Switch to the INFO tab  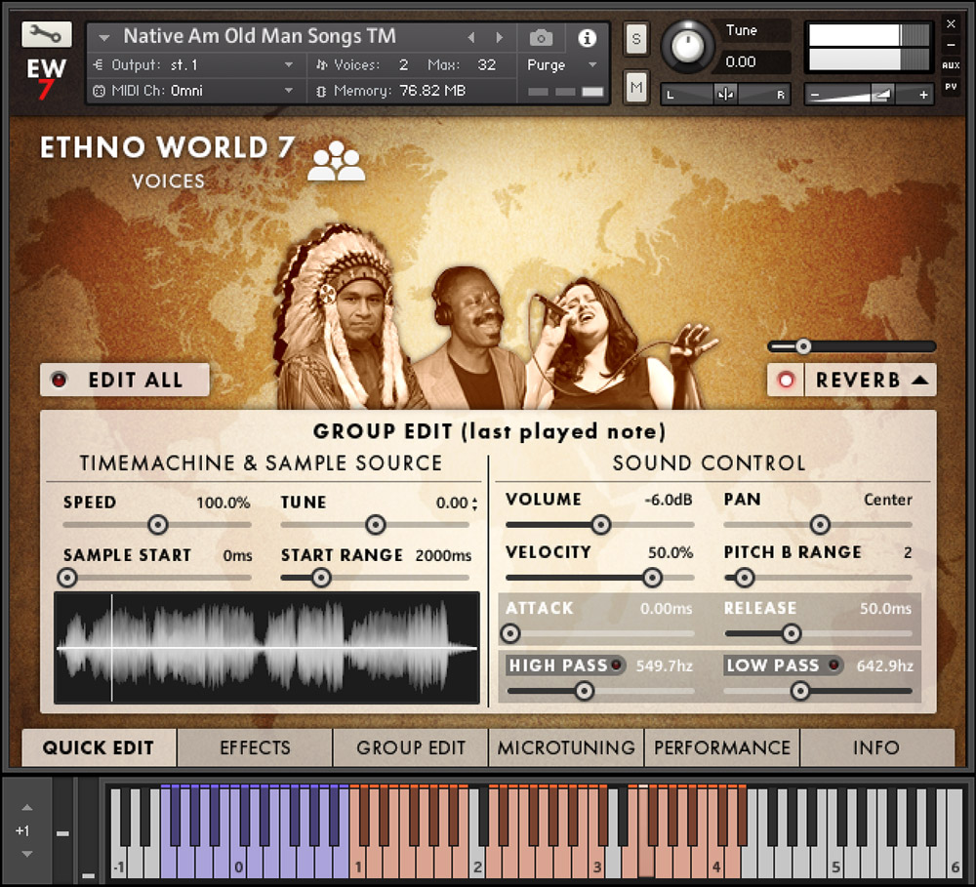[x=876, y=747]
